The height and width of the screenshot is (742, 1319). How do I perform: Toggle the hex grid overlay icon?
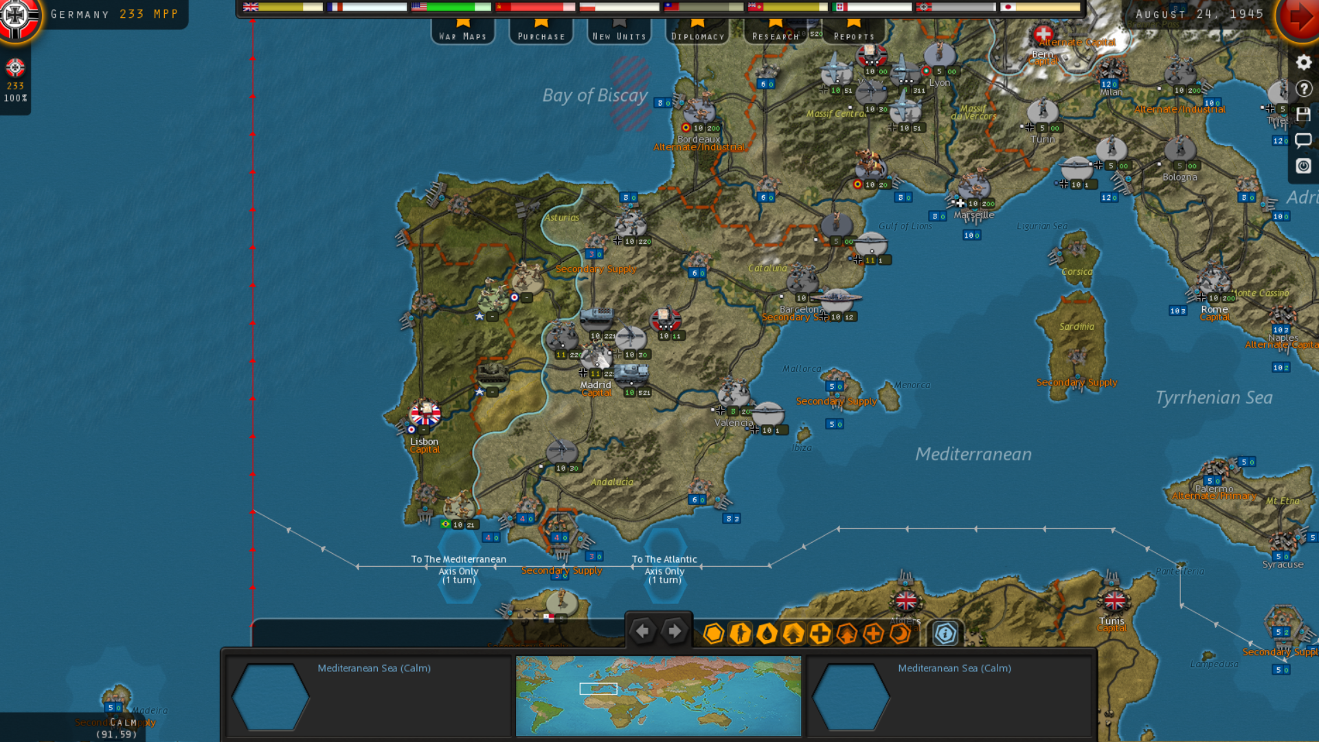[x=714, y=633]
